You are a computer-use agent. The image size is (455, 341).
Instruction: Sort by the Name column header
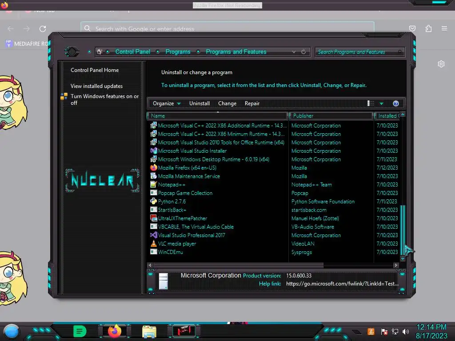click(x=218, y=116)
